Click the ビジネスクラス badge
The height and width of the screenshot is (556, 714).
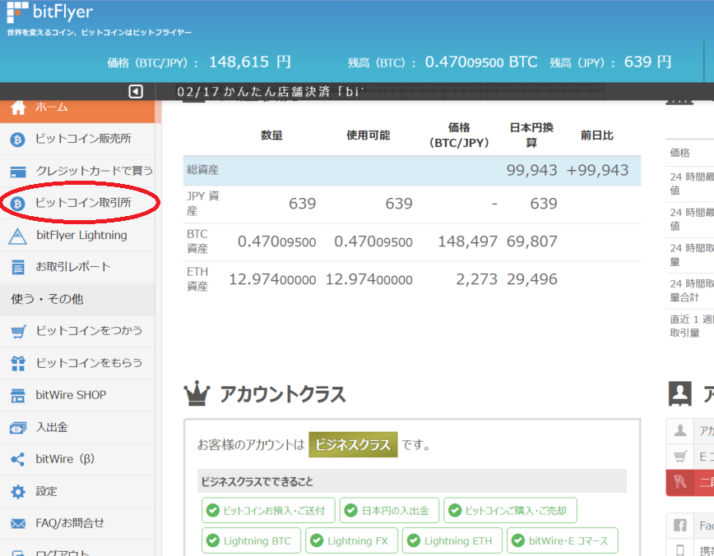(353, 444)
